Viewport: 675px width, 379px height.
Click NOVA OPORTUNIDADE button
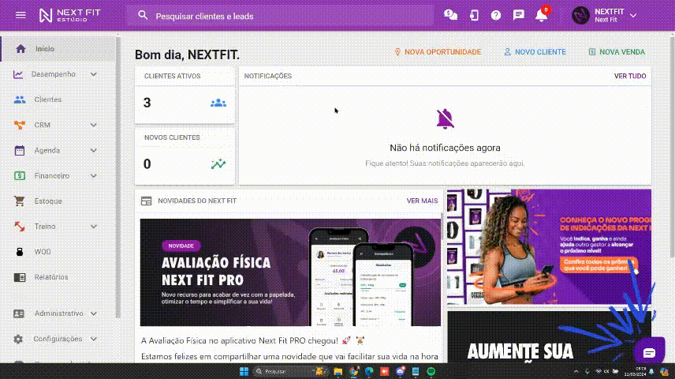tap(438, 52)
